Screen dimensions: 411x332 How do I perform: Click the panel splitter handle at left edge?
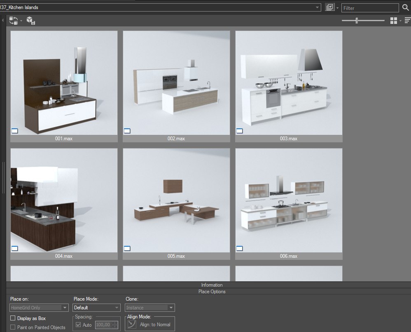3,178
